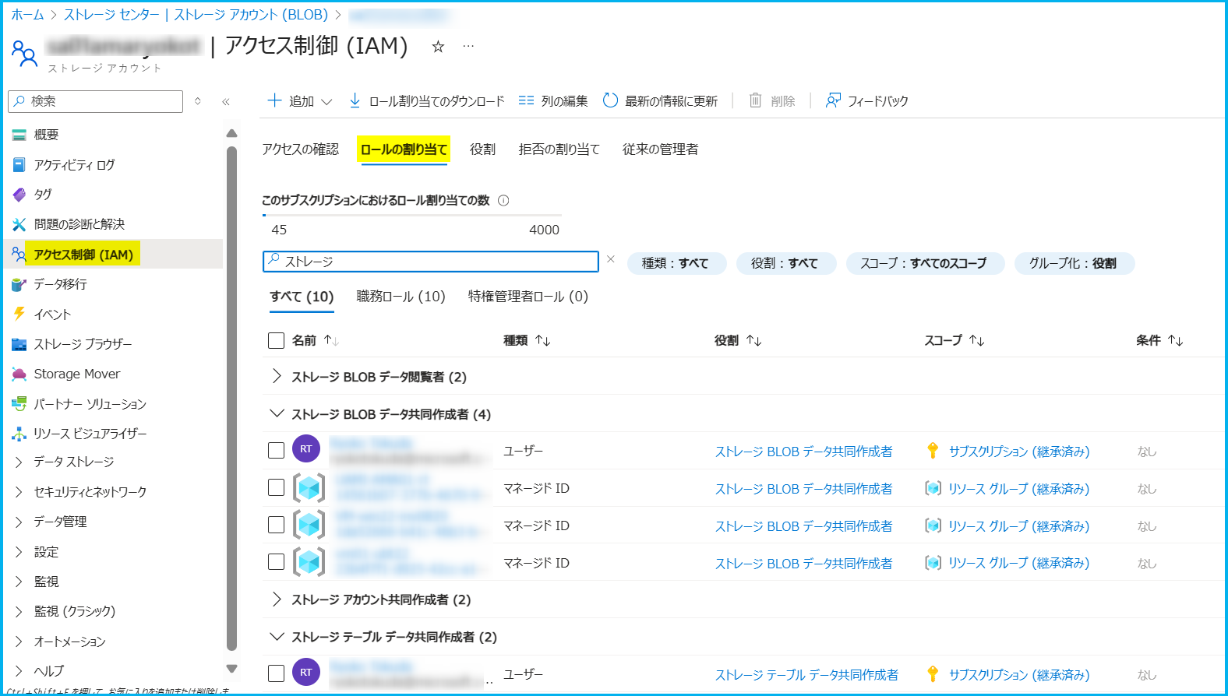Click the sidebar expand/collapse all arrows icon
Screen dimensions: 1228x696
coord(198,101)
